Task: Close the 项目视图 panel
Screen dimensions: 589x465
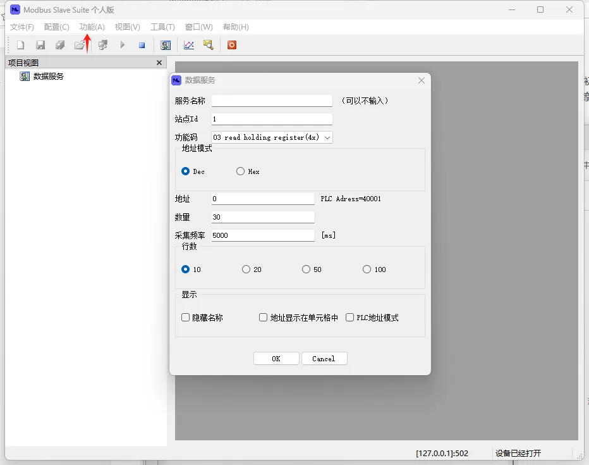Action: tap(159, 63)
